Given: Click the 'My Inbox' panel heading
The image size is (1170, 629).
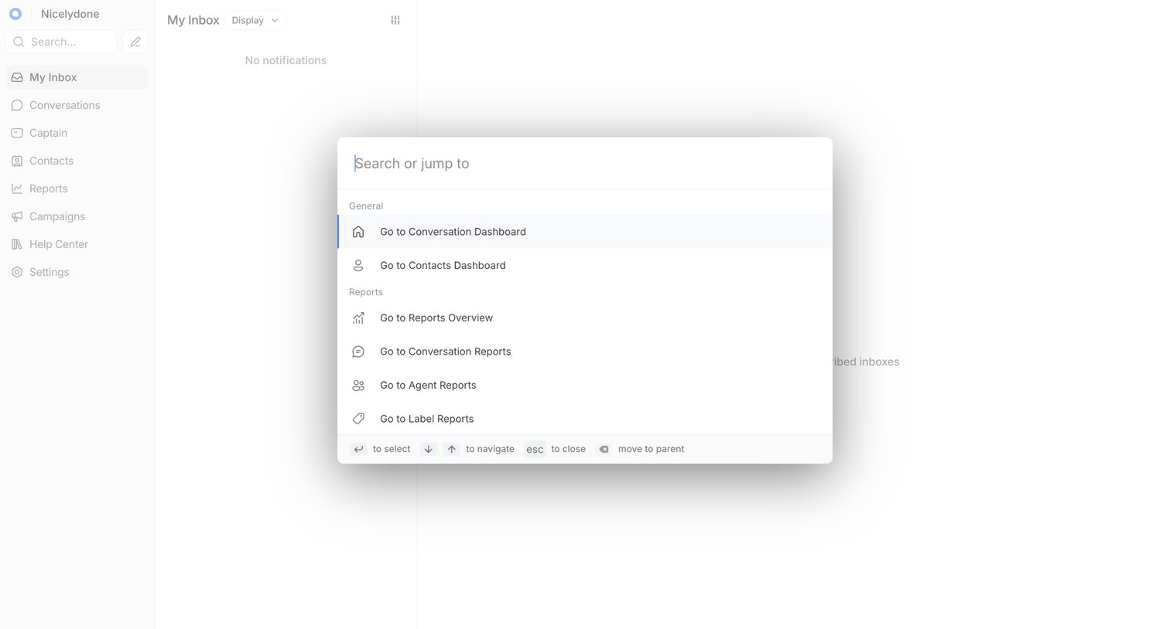Looking at the screenshot, I should click(x=193, y=20).
